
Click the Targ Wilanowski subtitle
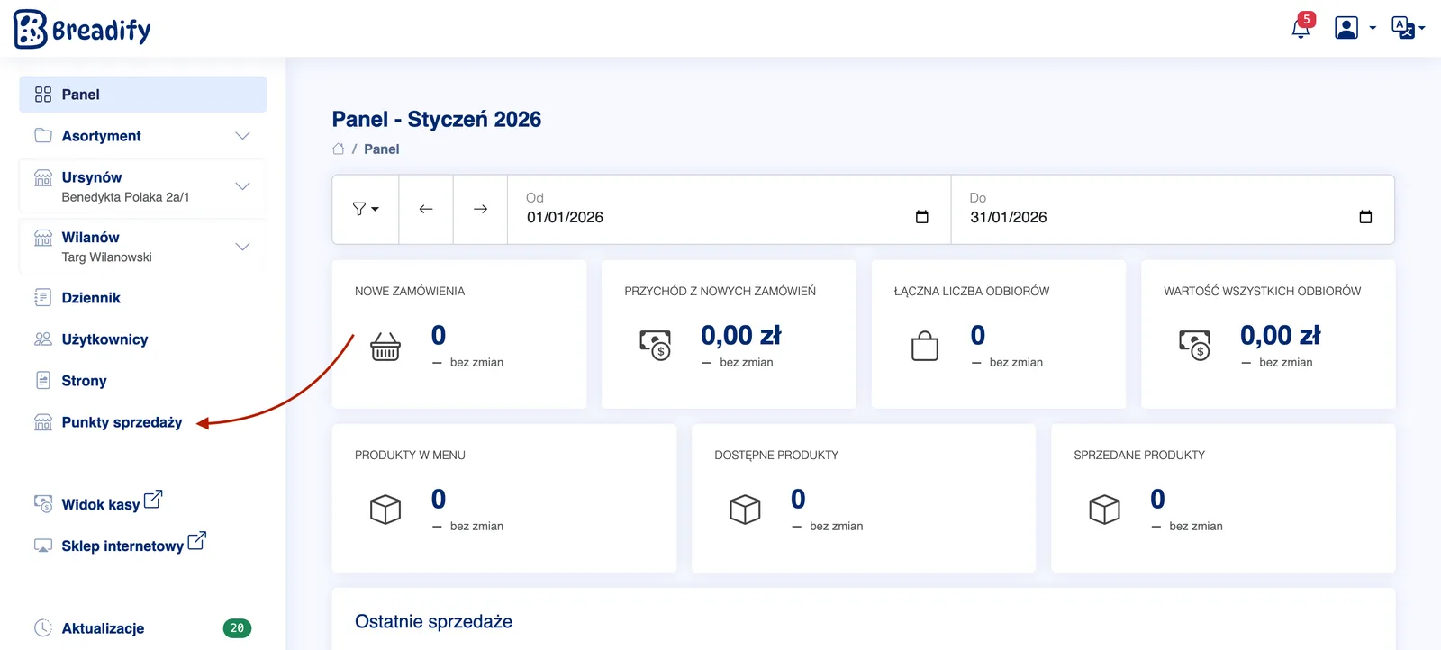pyautogui.click(x=106, y=257)
